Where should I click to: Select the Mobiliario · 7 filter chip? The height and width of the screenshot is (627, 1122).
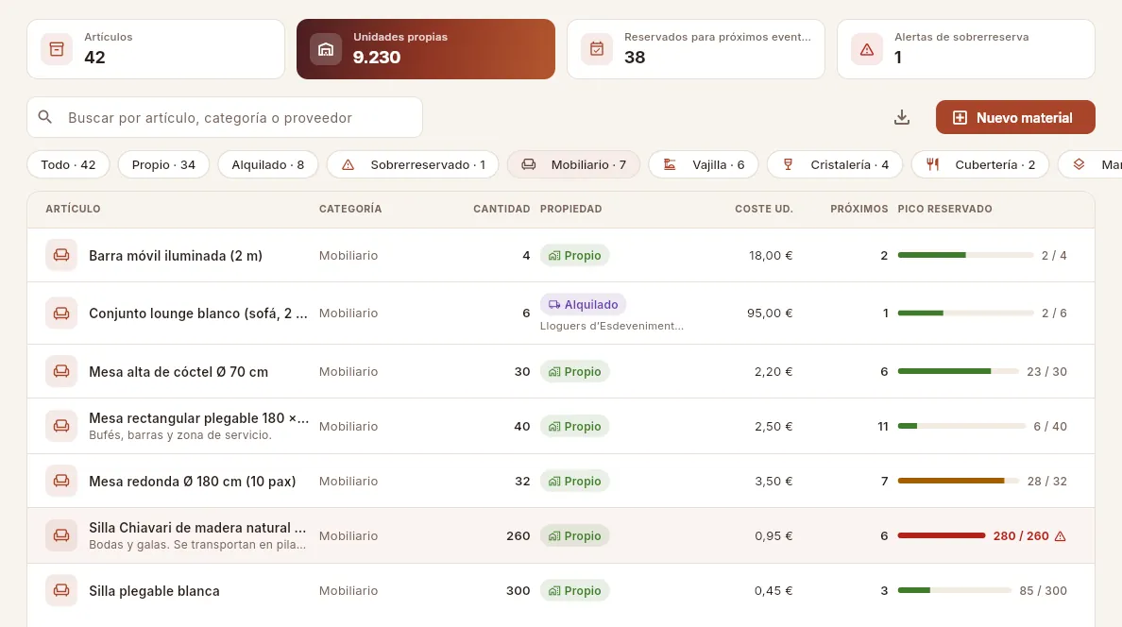[x=574, y=164]
